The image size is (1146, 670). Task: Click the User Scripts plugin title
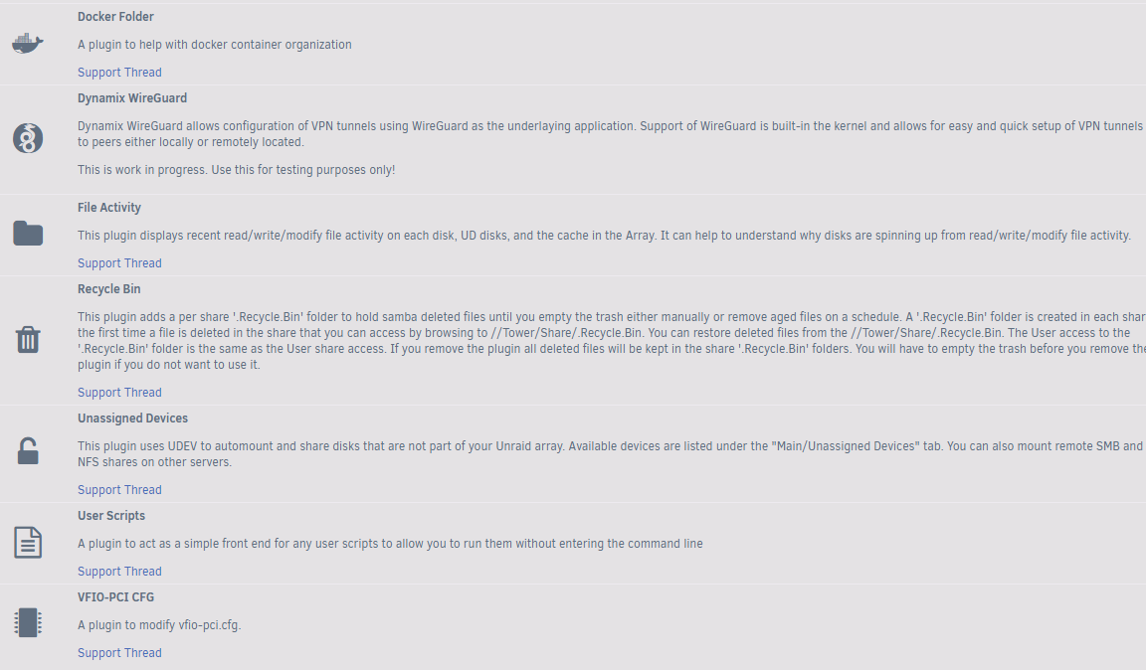point(111,516)
